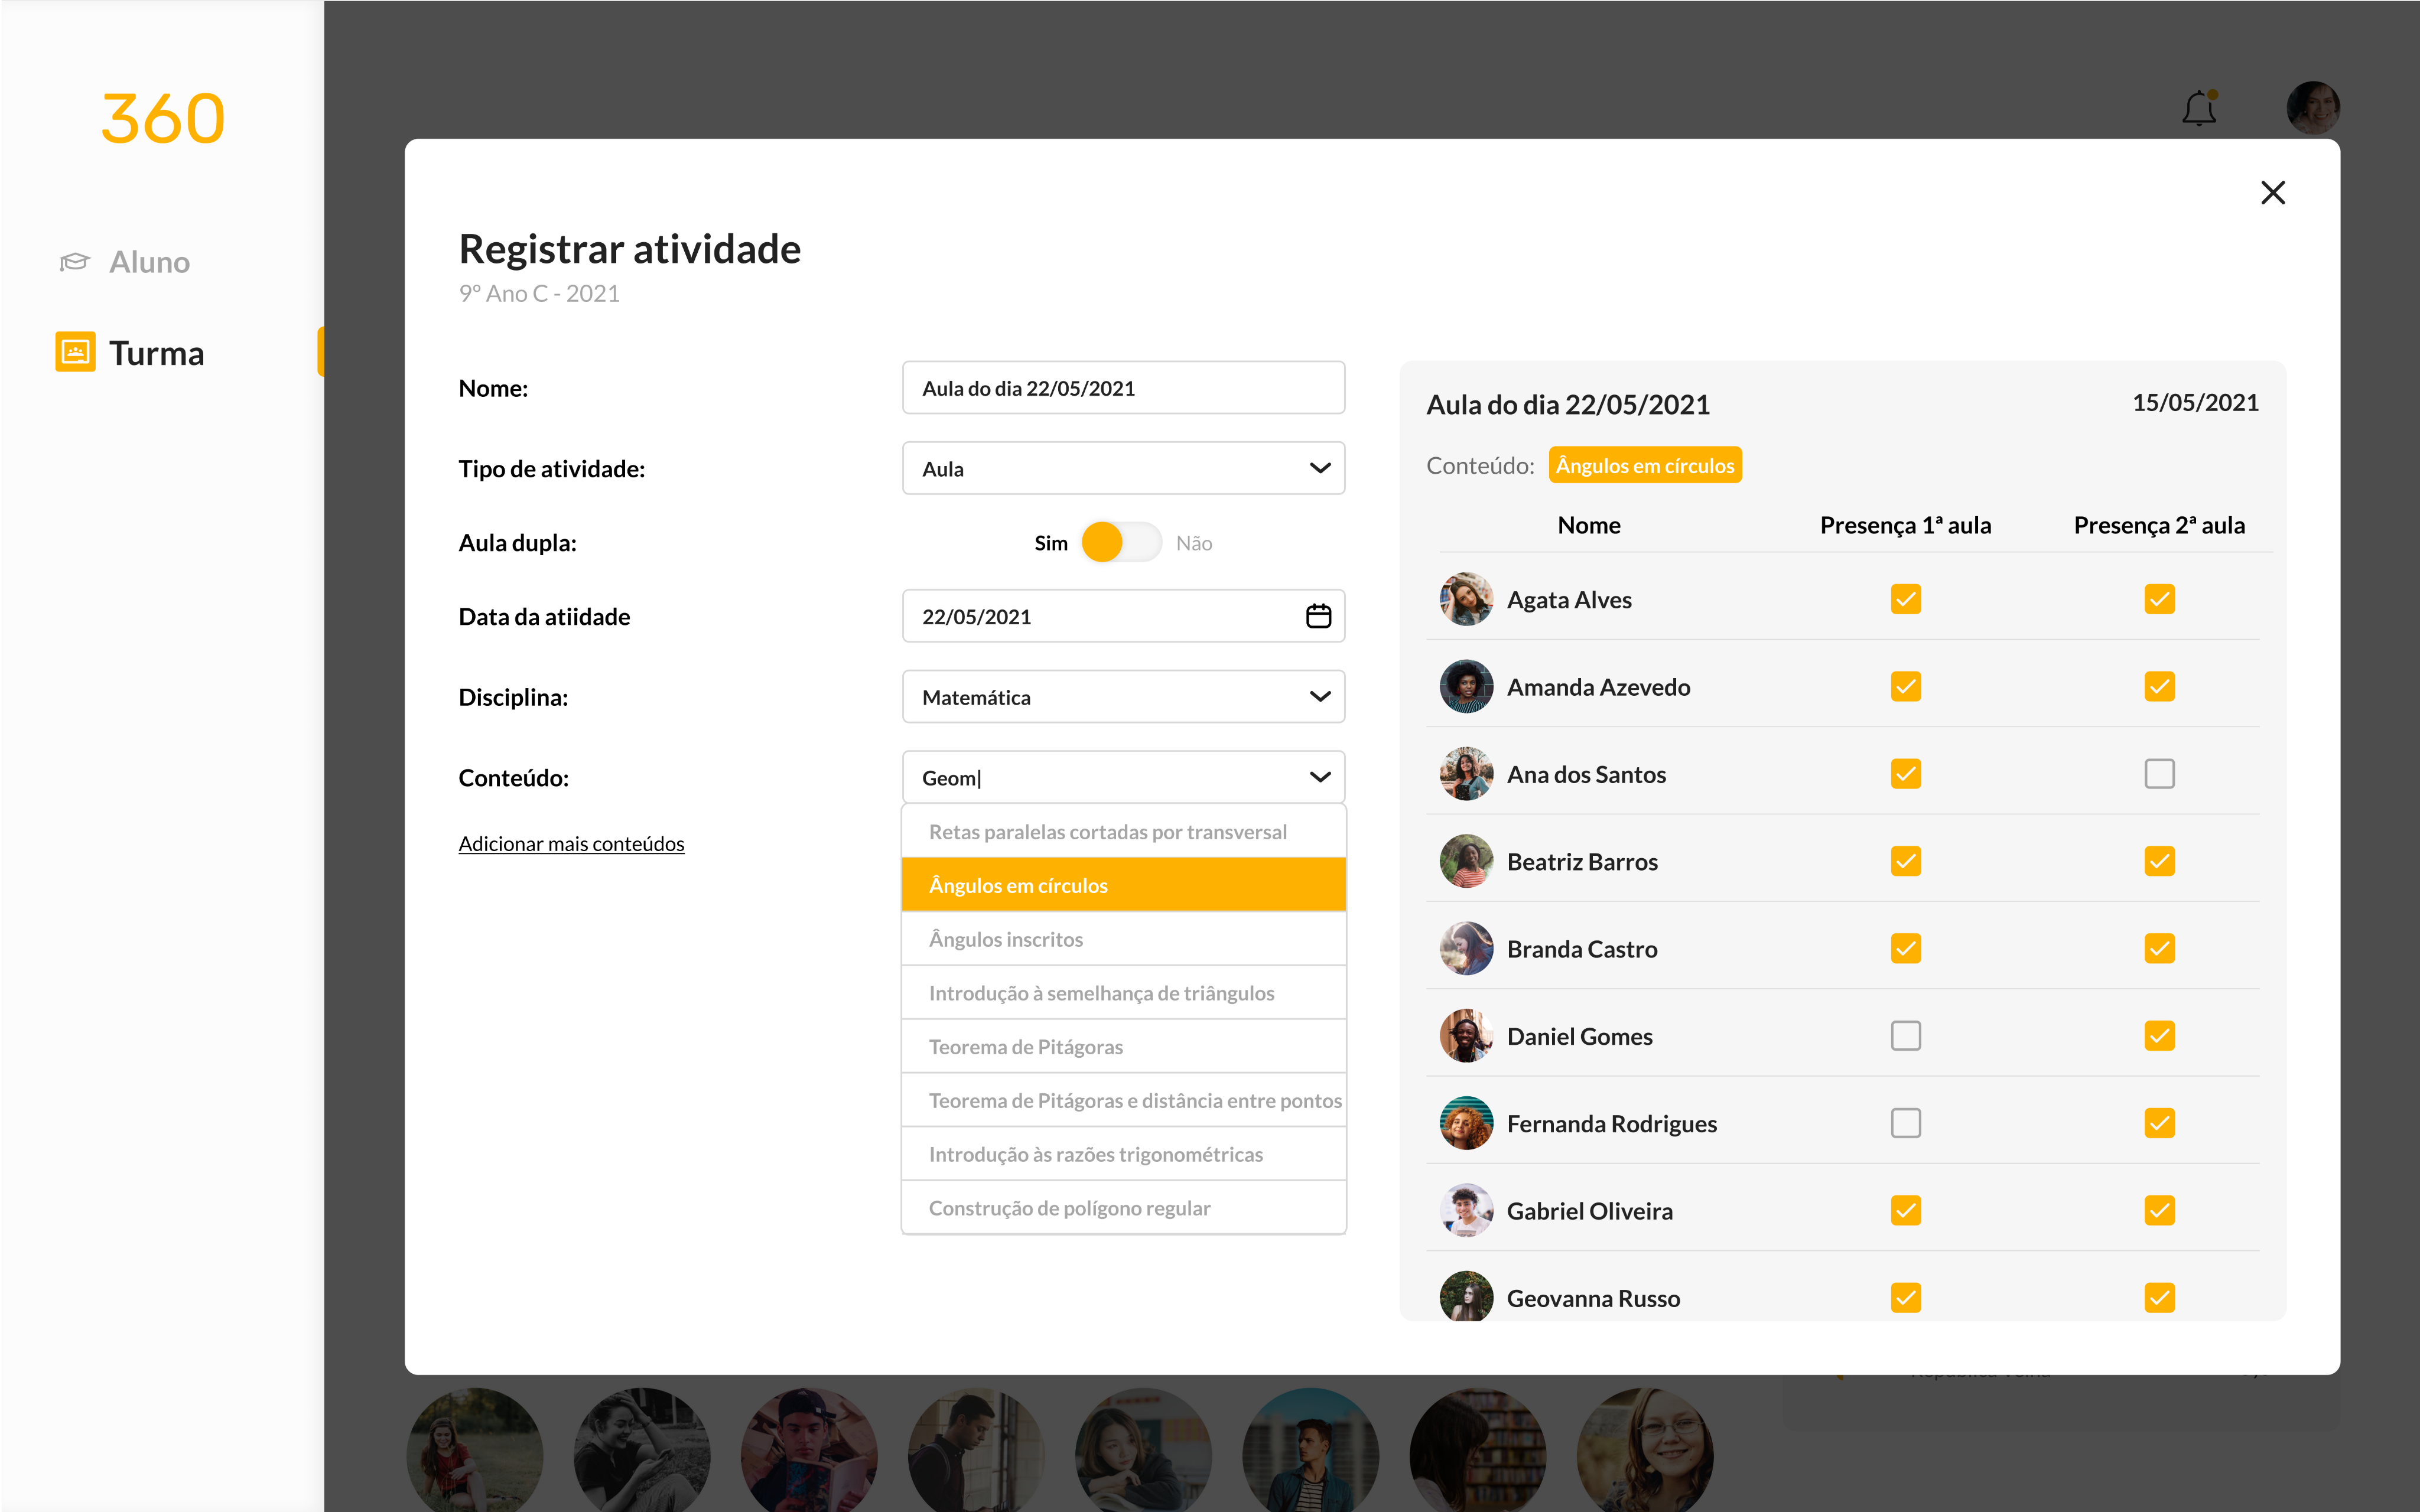Open the Disciplina Matemática dropdown
2420x1512 pixels.
tap(1319, 697)
